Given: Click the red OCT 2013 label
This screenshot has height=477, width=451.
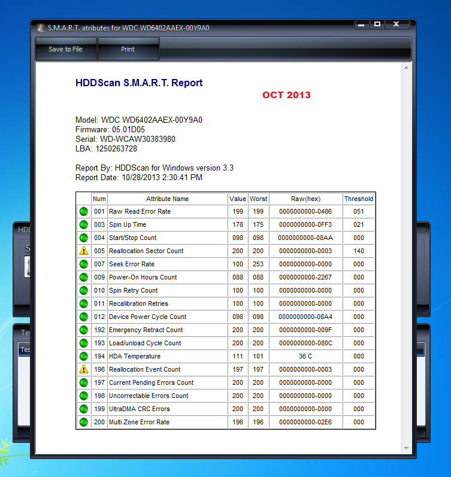Looking at the screenshot, I should (x=286, y=95).
